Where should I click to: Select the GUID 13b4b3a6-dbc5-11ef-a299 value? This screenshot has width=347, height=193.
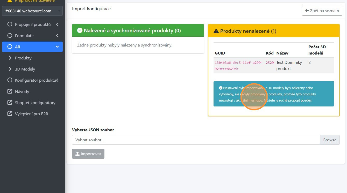click(238, 66)
